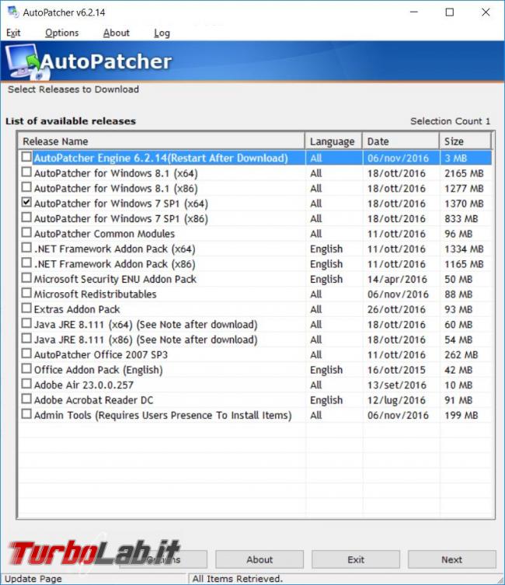Viewport: 505px width, 585px height.
Task: Check AutoPatcher for Windows 7 SP1 (x86)
Action: 26,218
